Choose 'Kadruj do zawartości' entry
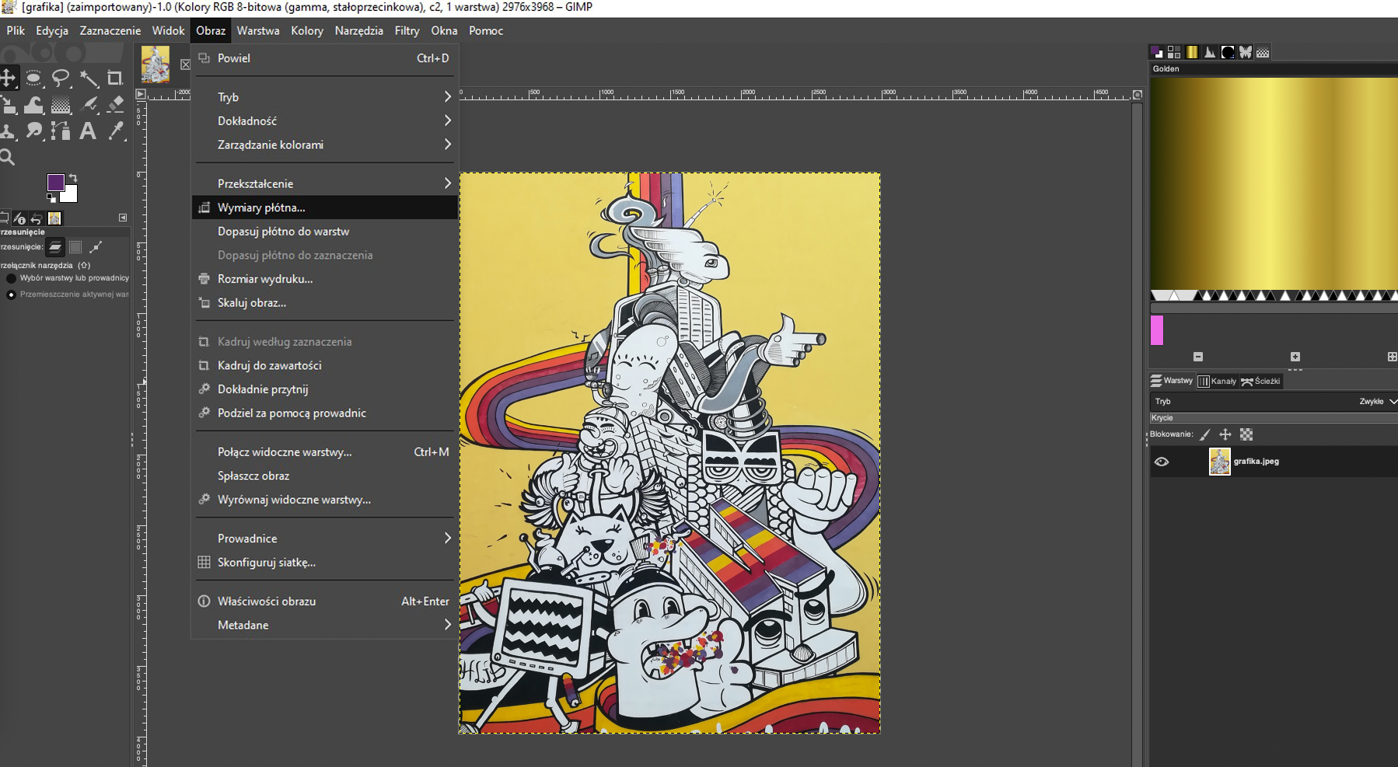The width and height of the screenshot is (1398, 767). pos(325,365)
